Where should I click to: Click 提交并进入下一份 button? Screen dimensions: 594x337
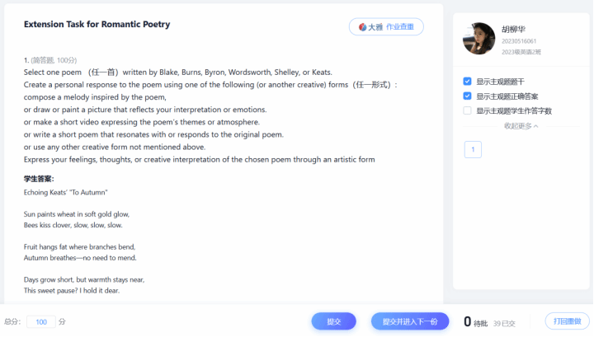pyautogui.click(x=410, y=321)
